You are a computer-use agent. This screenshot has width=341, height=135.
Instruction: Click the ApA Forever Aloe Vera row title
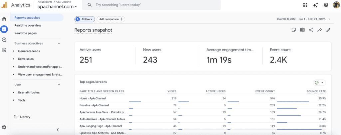103,112
